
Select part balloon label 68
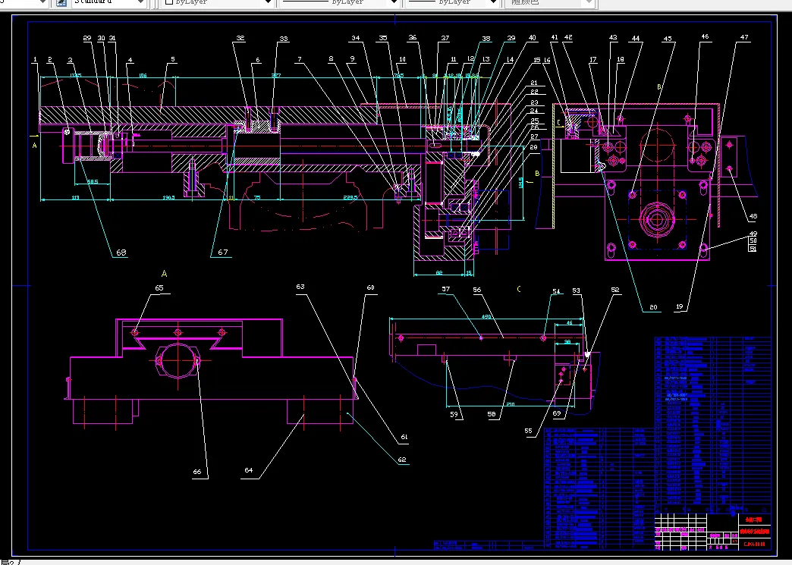(121, 253)
